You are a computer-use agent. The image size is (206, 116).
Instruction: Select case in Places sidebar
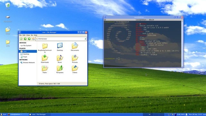click(x=28, y=51)
